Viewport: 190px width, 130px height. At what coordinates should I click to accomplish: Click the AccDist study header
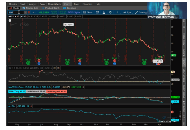tap(12, 106)
